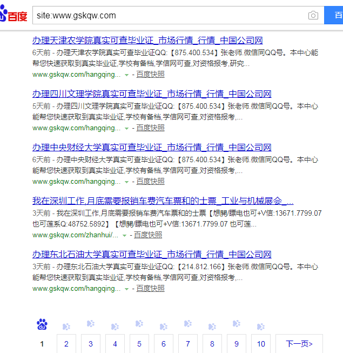The width and height of the screenshot is (343, 353).
Task: Expand URL dropdown arrow for 四川文理学院 result
Action: (x=126, y=128)
